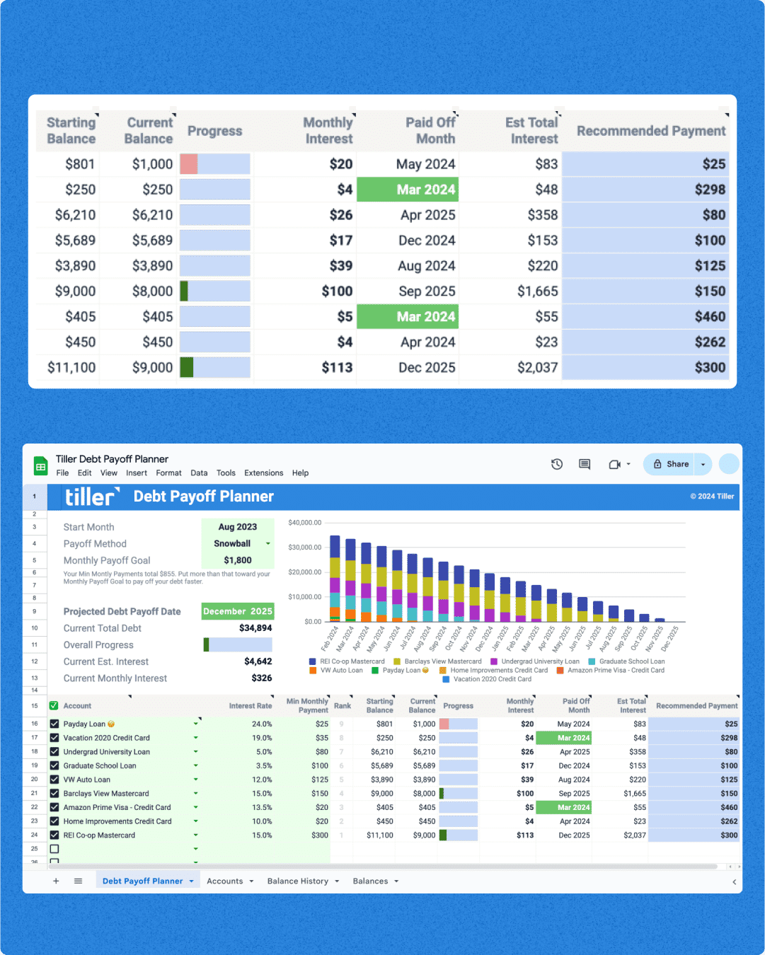
Task: Open Debt Payoff Planner tab menu arrow
Action: (x=191, y=881)
